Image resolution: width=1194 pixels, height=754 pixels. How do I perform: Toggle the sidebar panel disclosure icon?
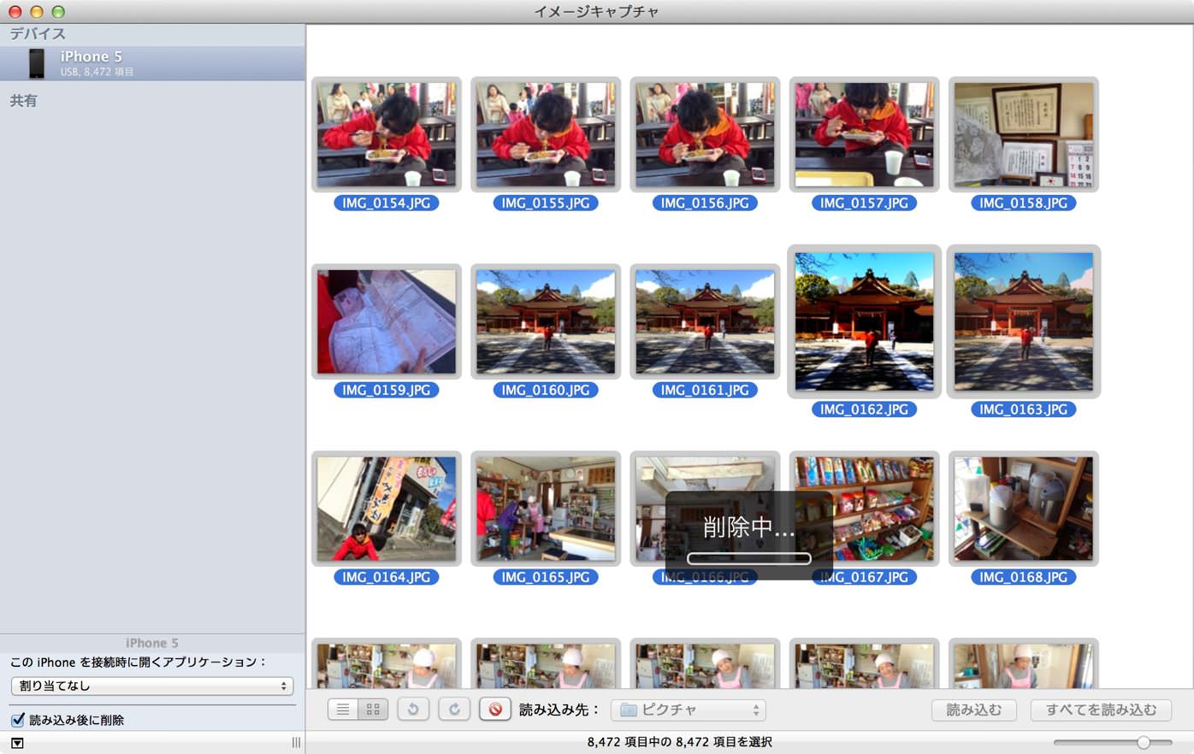tap(17, 743)
